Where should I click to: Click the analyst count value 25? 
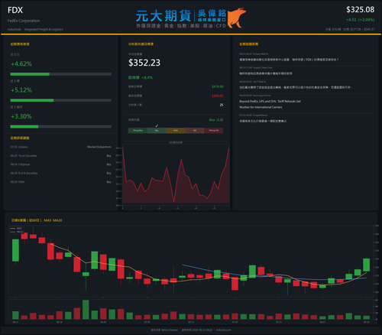click(x=222, y=105)
